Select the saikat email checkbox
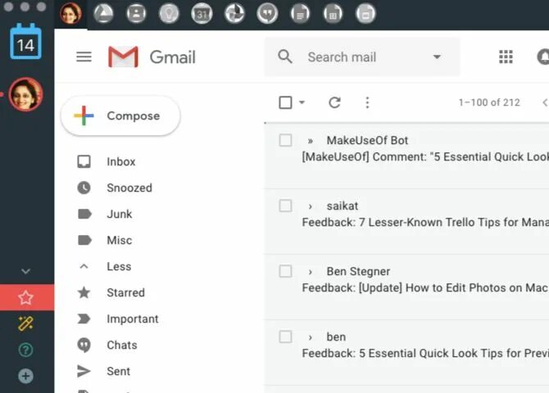The height and width of the screenshot is (393, 549). coord(285,206)
